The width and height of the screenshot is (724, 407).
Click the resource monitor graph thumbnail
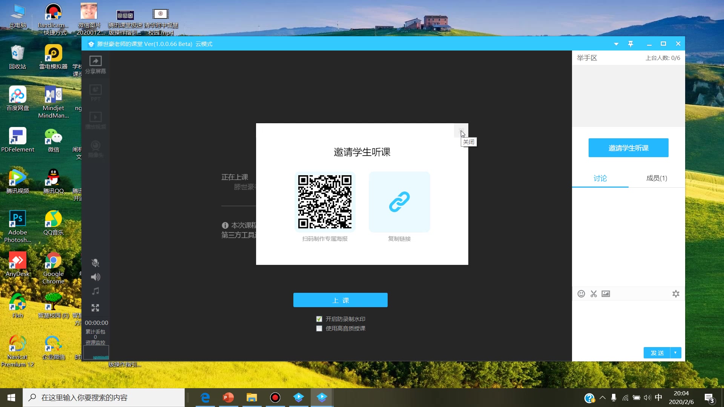[96, 353]
